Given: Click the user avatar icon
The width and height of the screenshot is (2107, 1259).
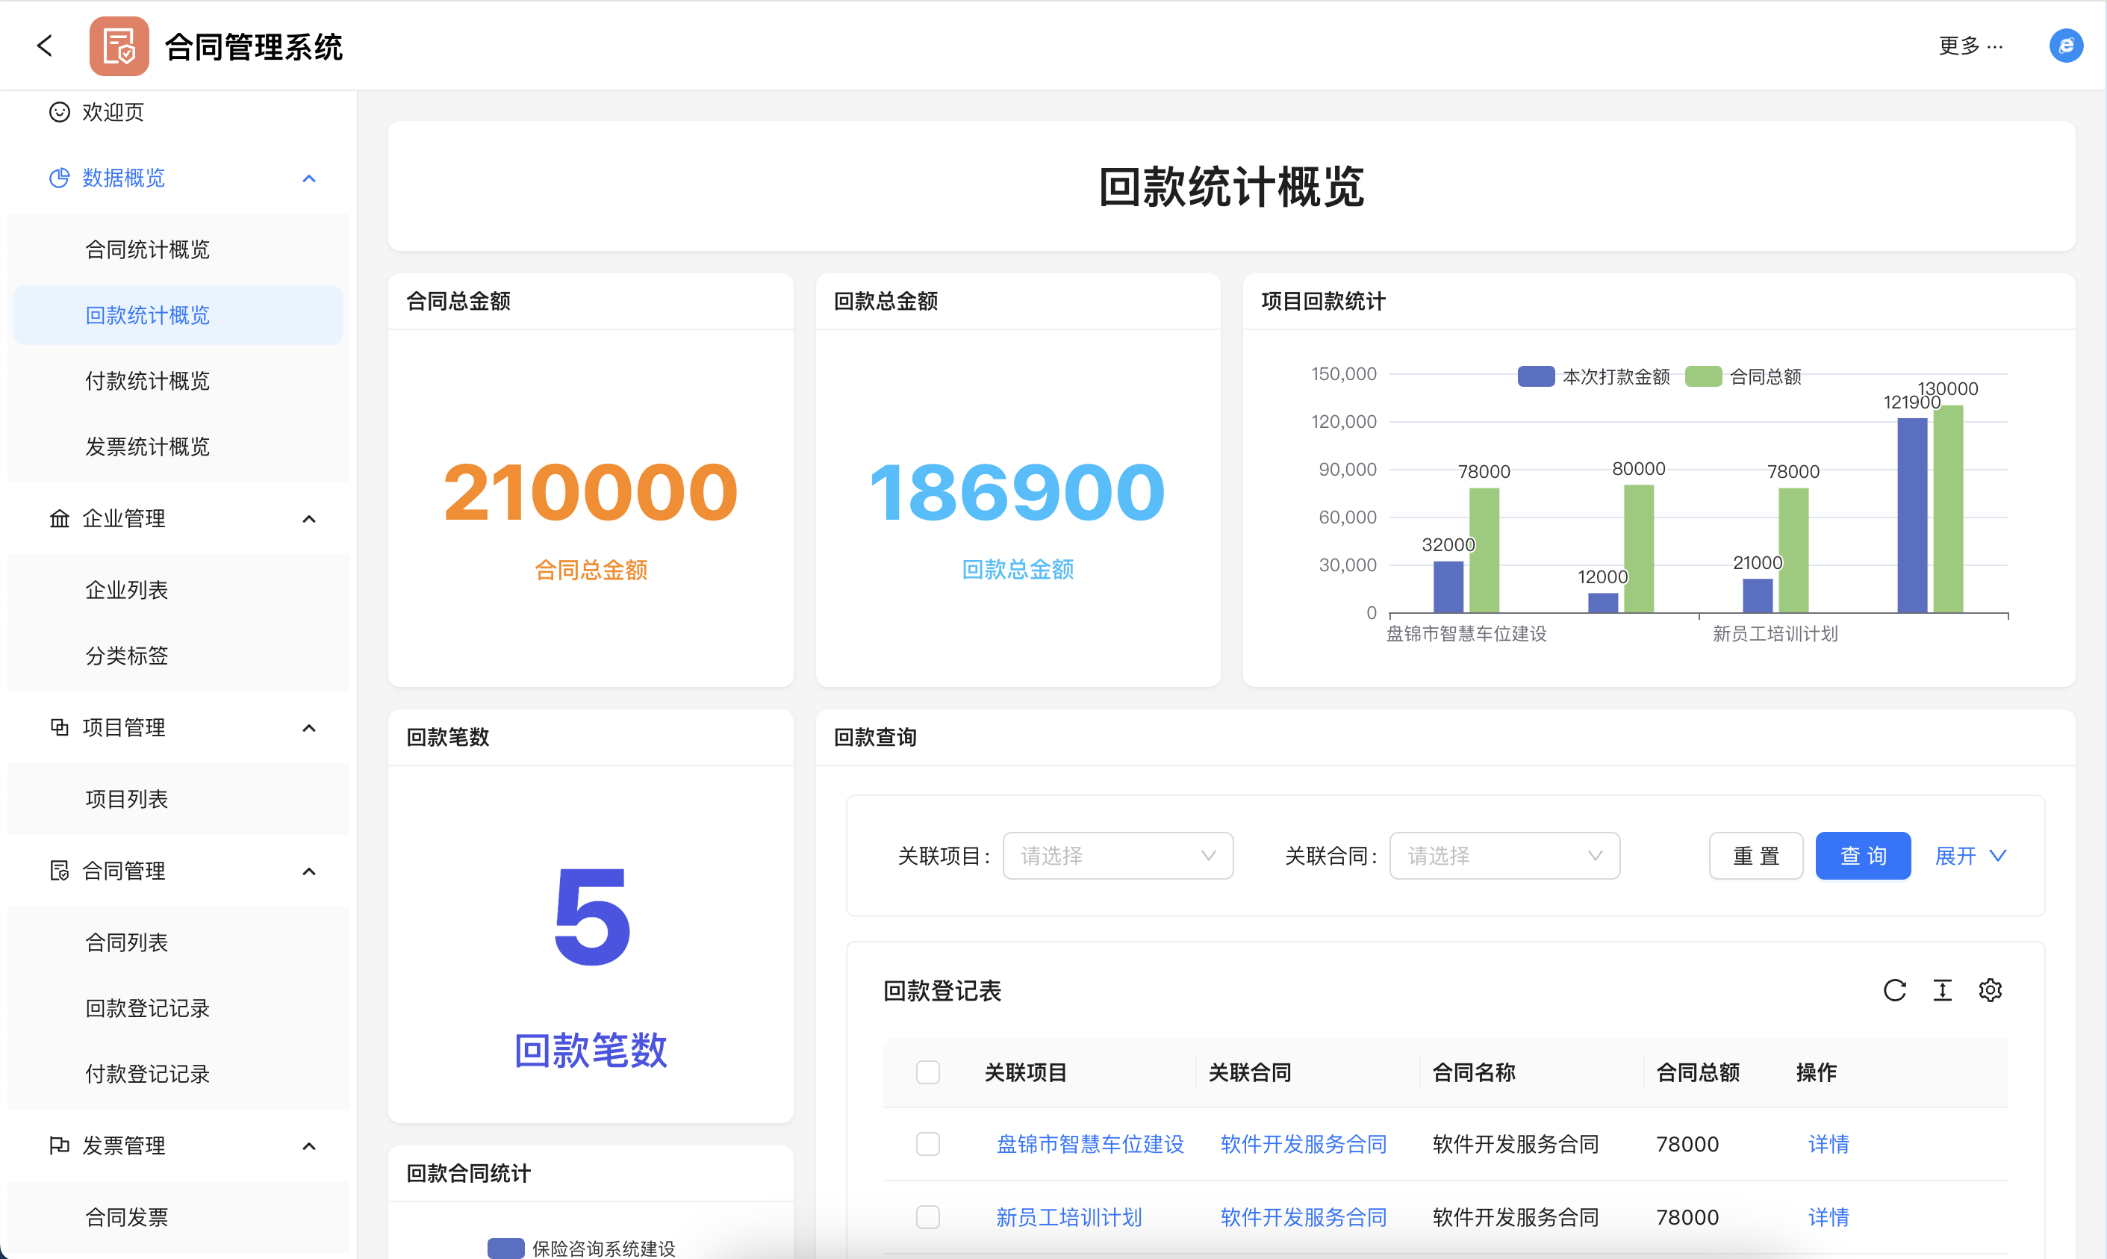Looking at the screenshot, I should pos(2065,46).
